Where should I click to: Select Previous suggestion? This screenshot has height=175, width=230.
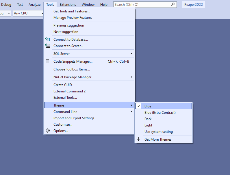coord(89,25)
